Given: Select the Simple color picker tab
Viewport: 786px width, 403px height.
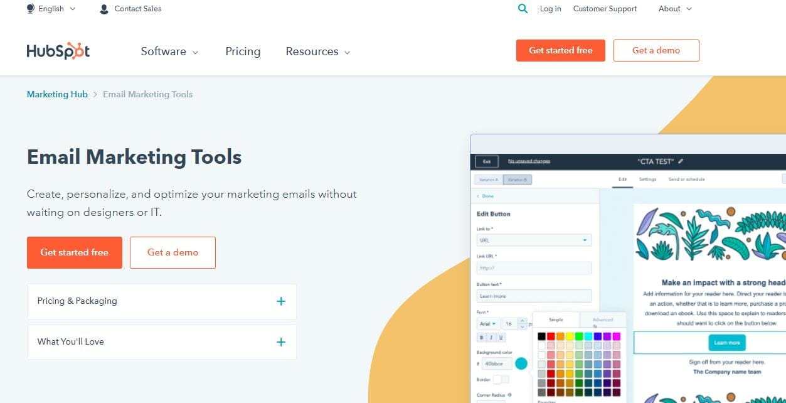Looking at the screenshot, I should click(x=556, y=320).
